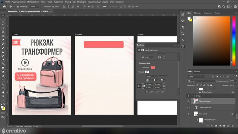Hide the Прямоугольник 2 layer
This screenshot has width=238, height=134.
pos(189,101)
